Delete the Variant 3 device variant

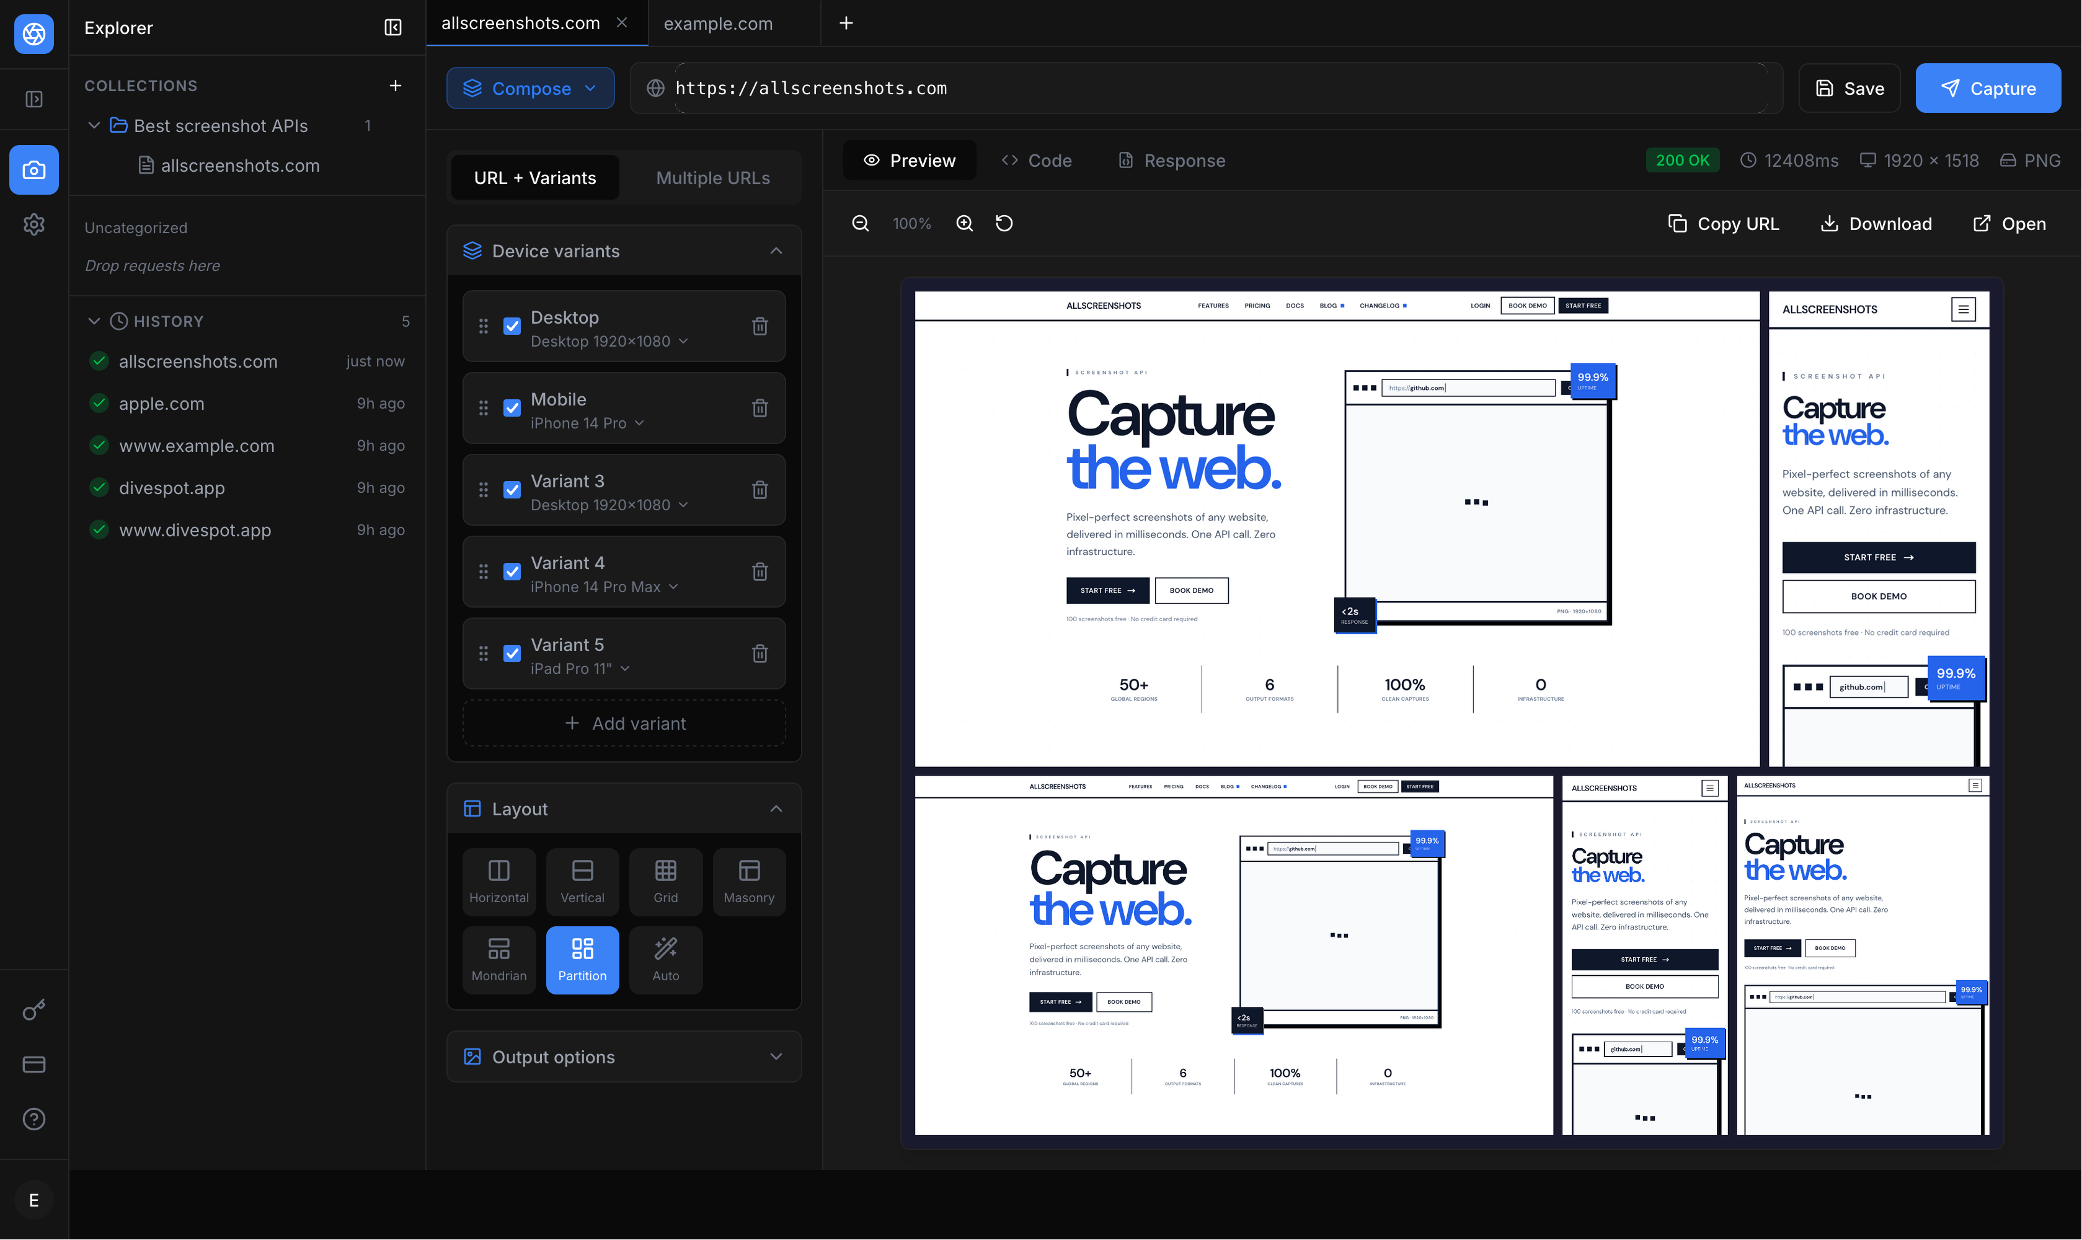[x=760, y=490]
